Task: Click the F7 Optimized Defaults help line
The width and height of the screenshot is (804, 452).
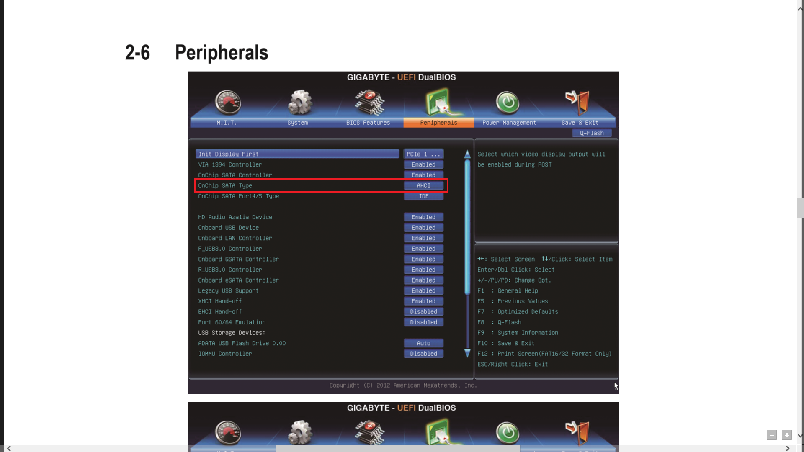Action: 518,312
